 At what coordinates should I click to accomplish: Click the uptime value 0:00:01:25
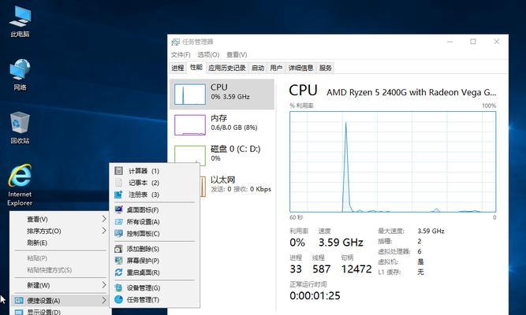pos(315,295)
